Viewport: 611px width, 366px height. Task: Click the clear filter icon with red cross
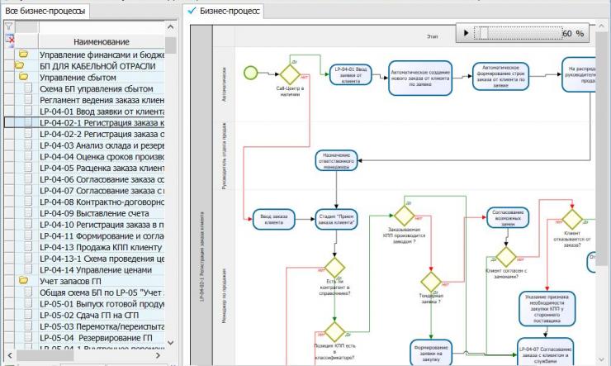tap(9, 39)
